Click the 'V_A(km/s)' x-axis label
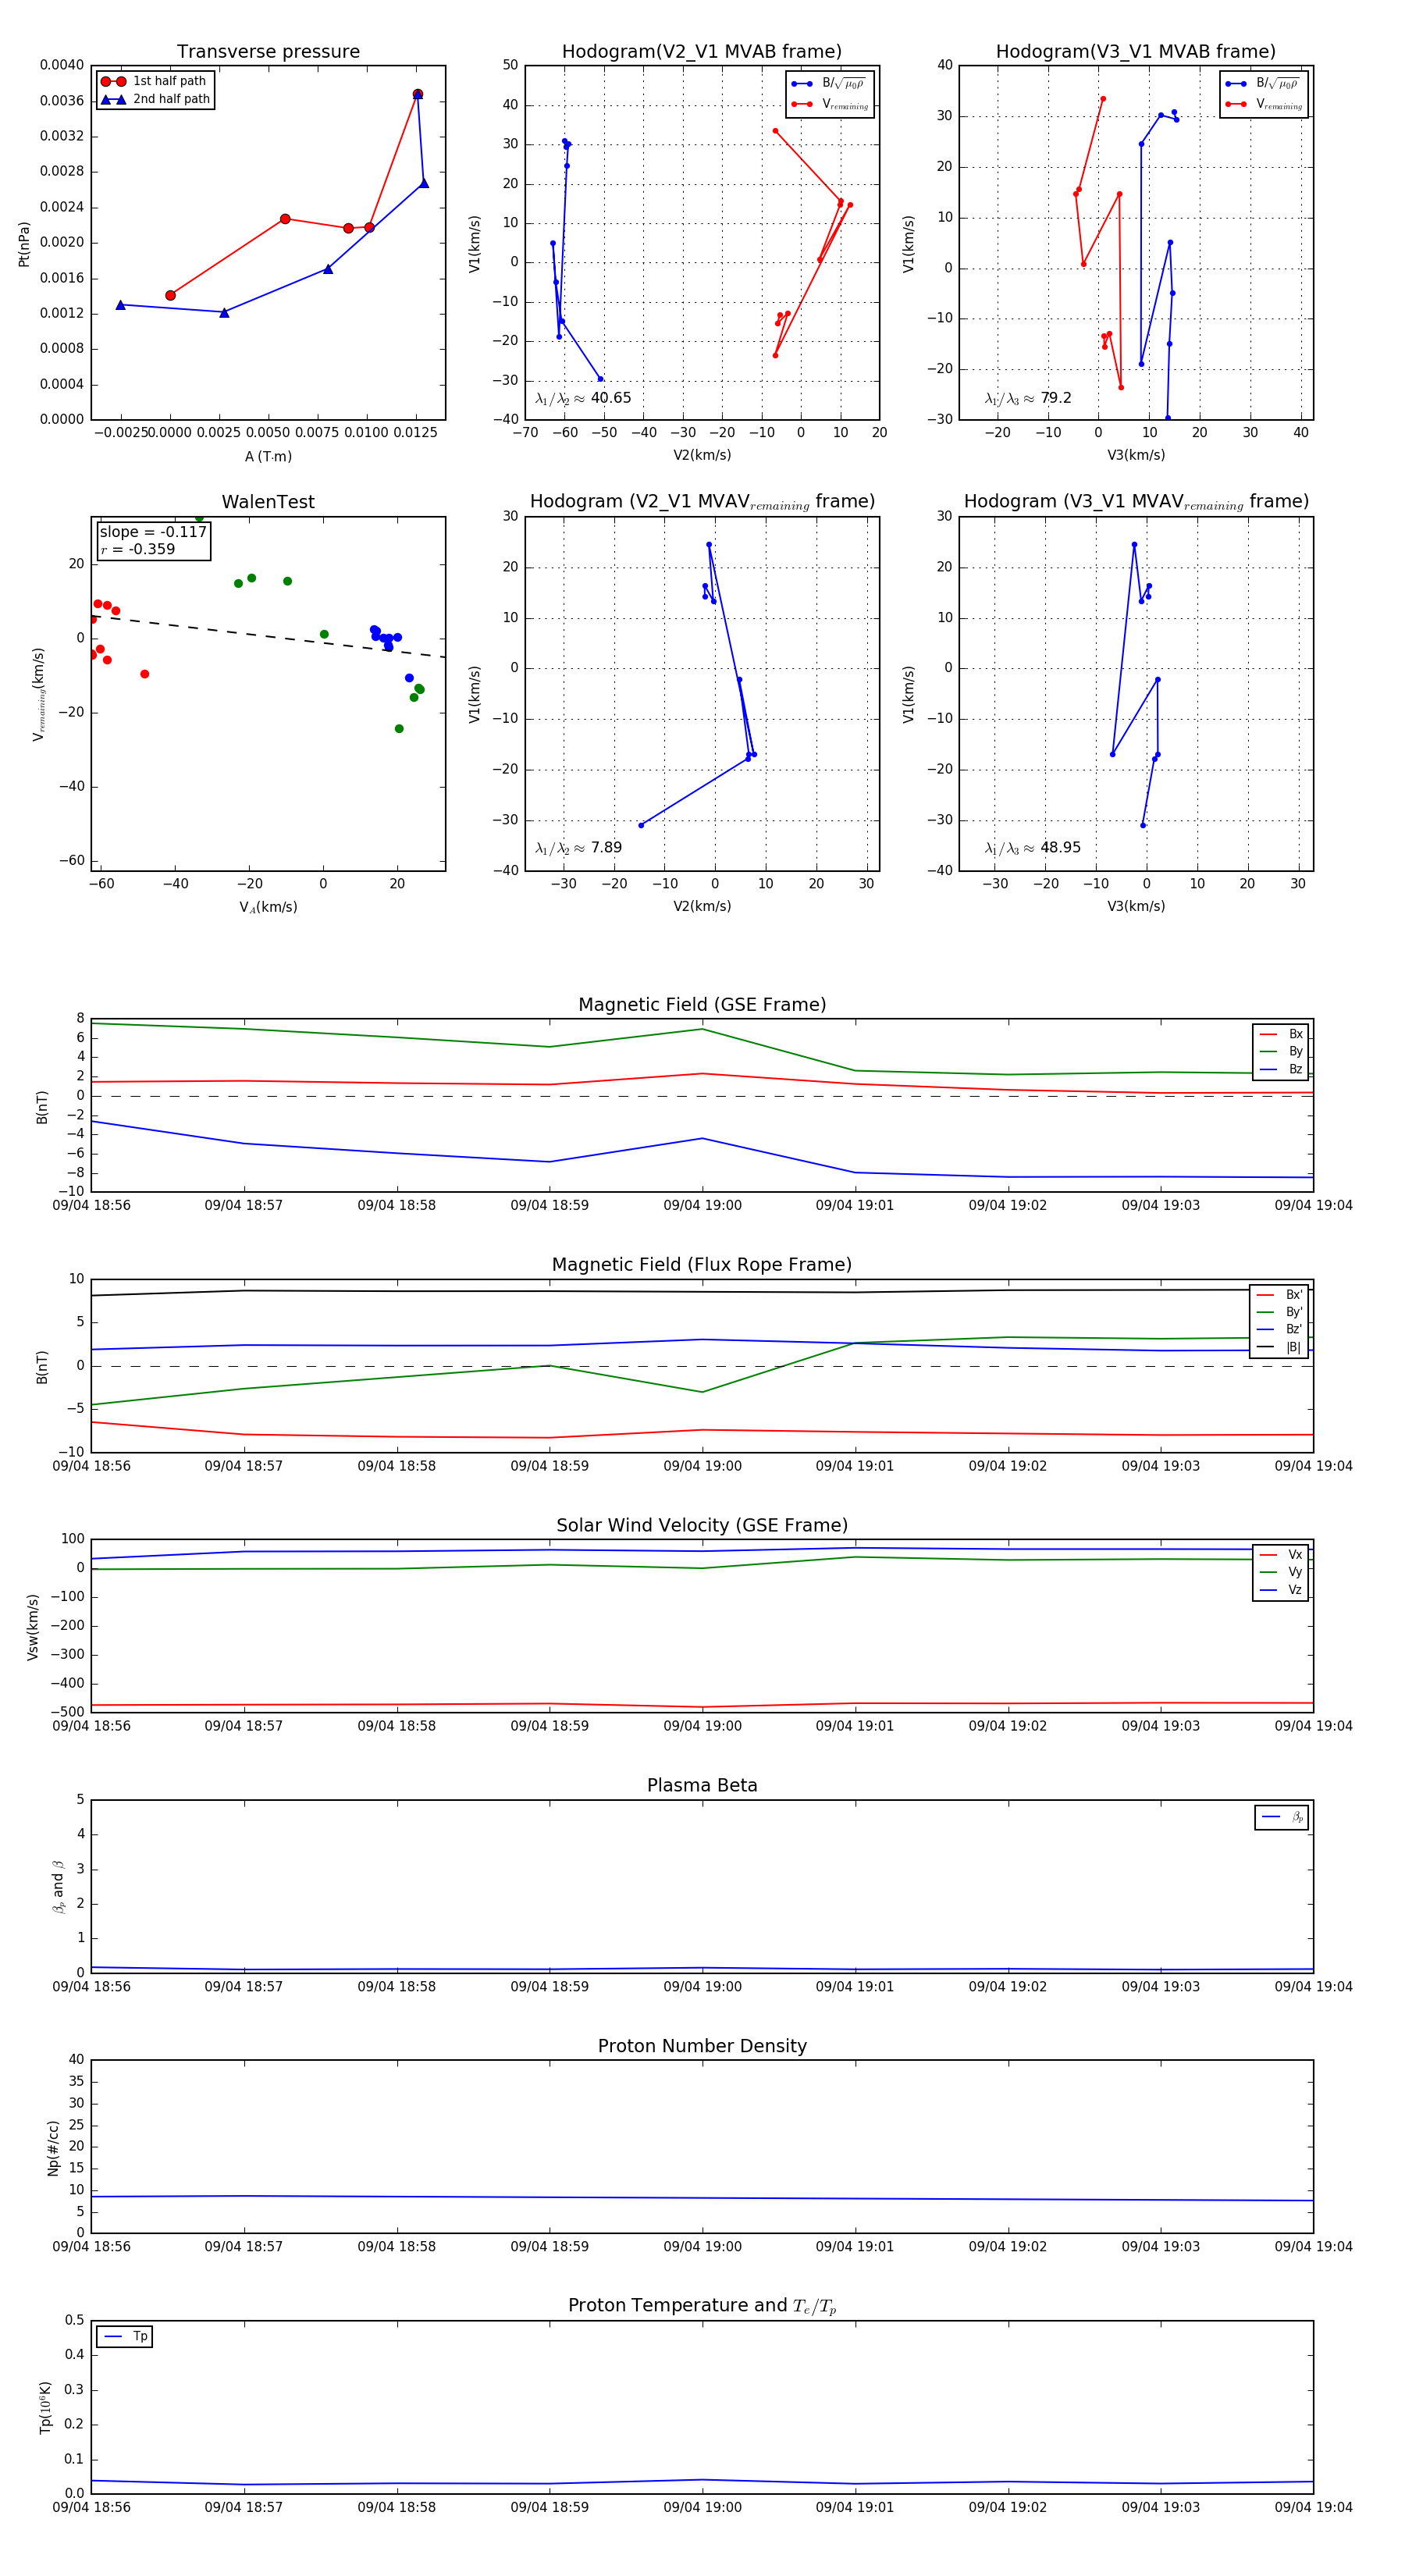1405x2576 pixels. [x=268, y=907]
